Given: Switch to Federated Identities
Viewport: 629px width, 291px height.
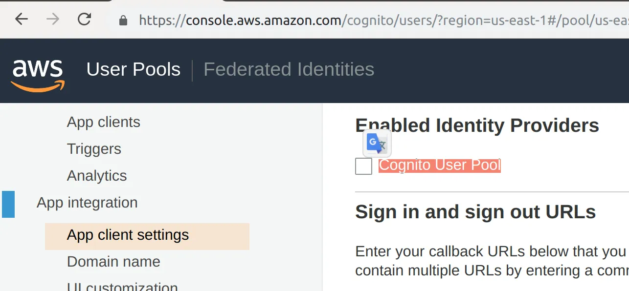Looking at the screenshot, I should [289, 69].
